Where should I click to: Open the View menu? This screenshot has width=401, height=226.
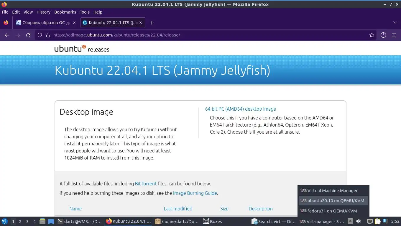pos(28,12)
